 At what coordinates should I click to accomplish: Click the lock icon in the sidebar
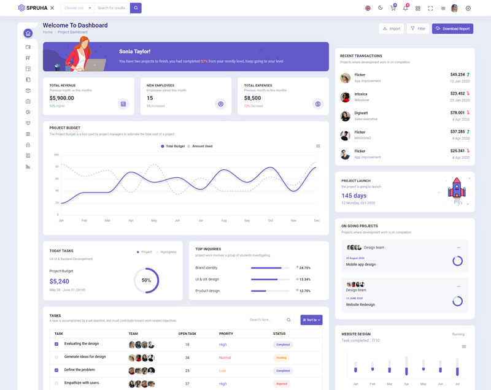tap(28, 145)
